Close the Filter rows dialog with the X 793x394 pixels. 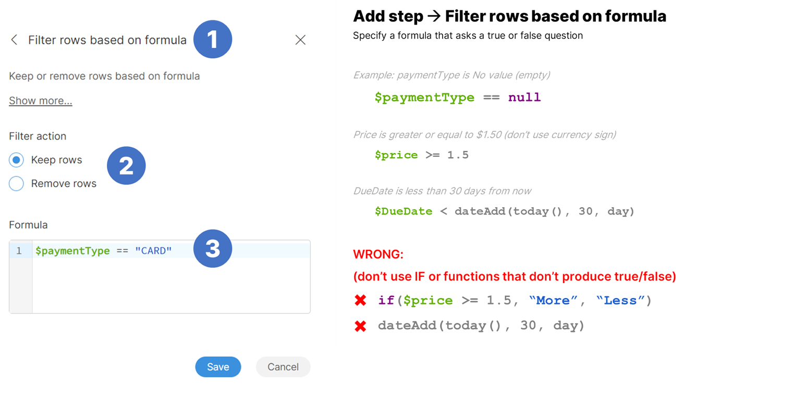click(300, 40)
